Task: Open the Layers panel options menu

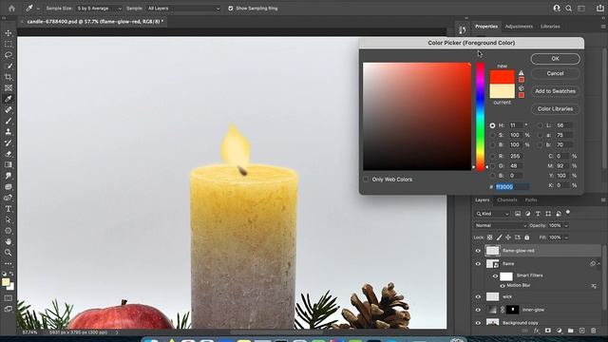Action: (x=603, y=200)
